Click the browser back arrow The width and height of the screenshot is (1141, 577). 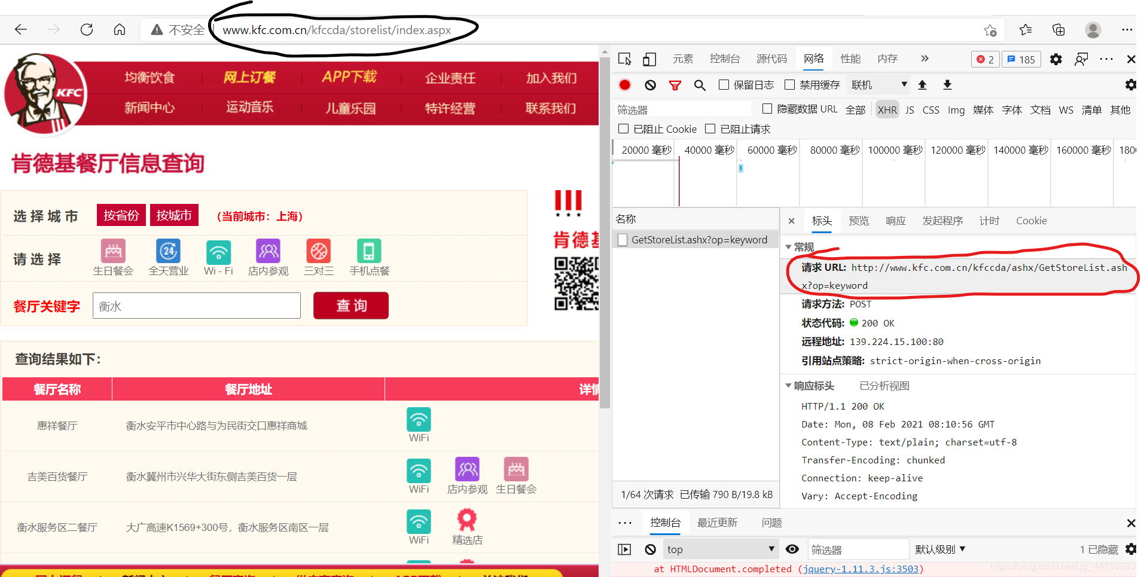(x=21, y=29)
